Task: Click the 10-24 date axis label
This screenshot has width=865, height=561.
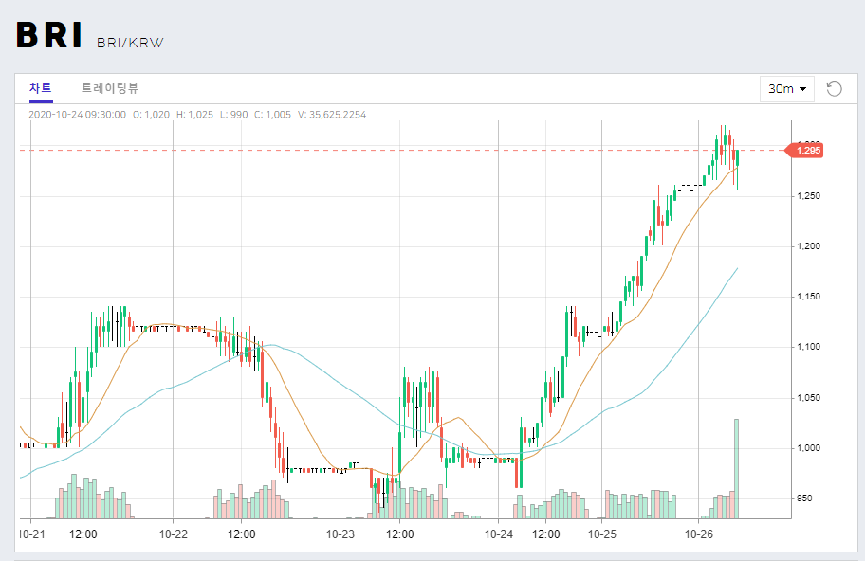Action: 499,534
